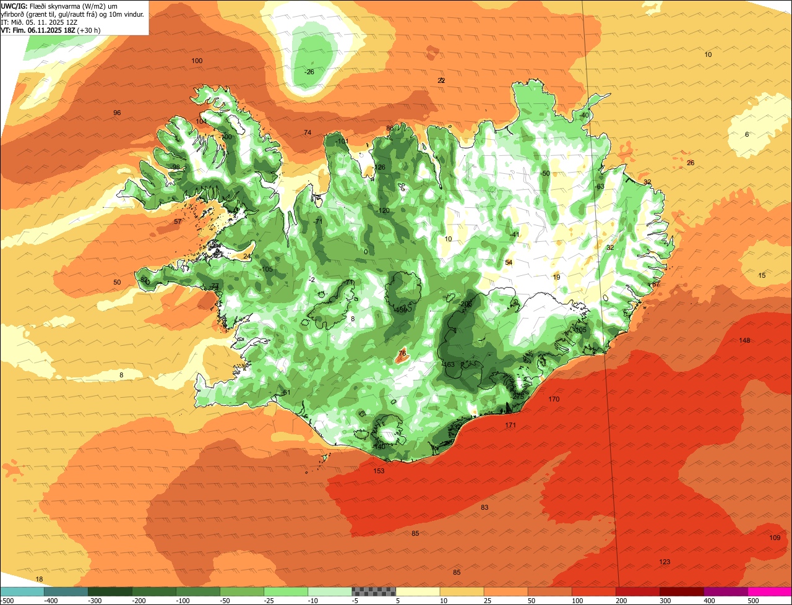Click the map value '153' off south coast
This screenshot has width=792, height=605.
(x=379, y=471)
